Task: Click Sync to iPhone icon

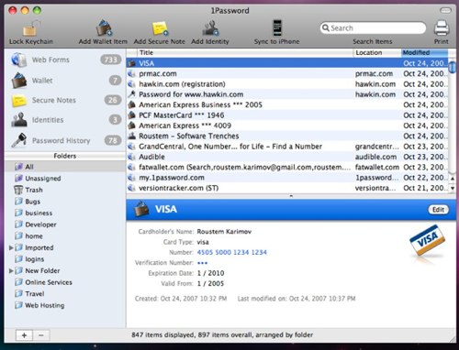Action: click(277, 28)
